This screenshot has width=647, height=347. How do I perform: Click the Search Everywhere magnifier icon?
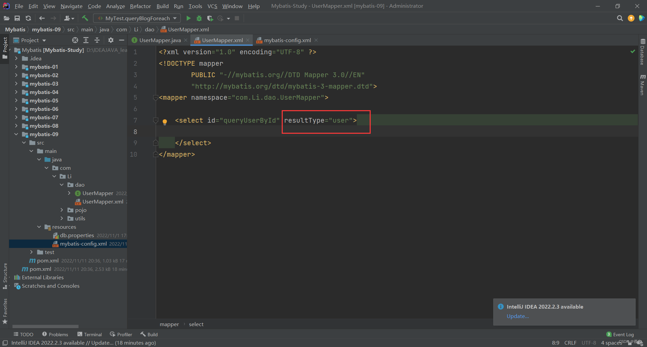(620, 18)
